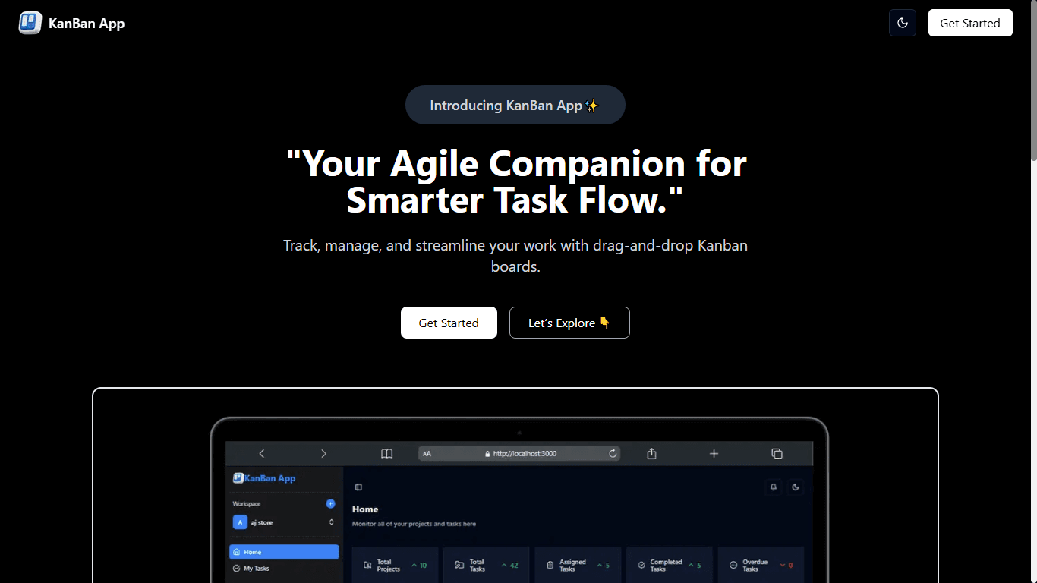Image resolution: width=1037 pixels, height=583 pixels.
Task: Click the Introducing KanBan App badge
Action: pos(515,105)
